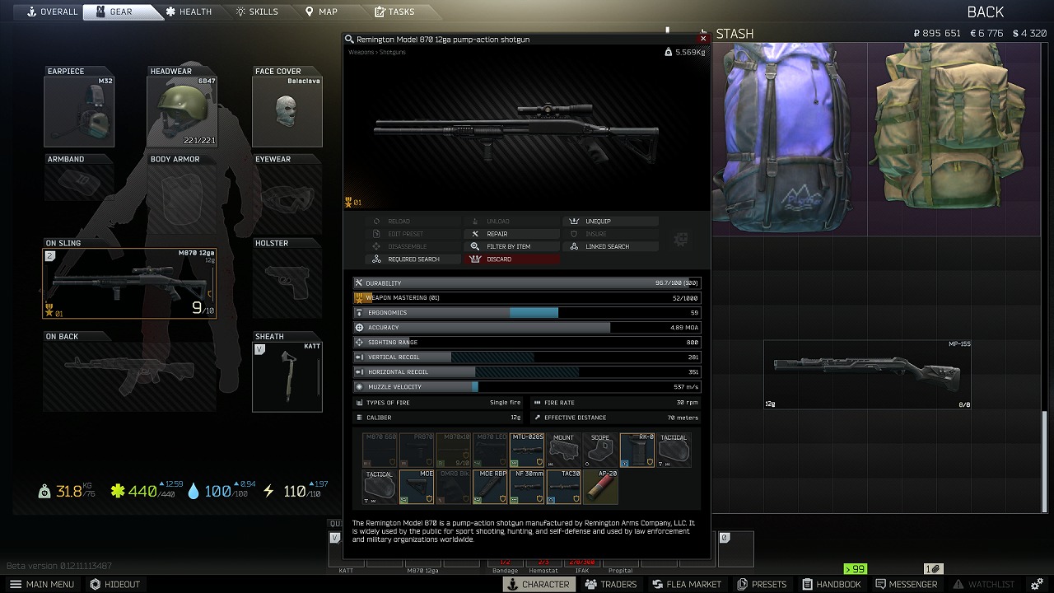Click the red Discard action

tap(513, 259)
